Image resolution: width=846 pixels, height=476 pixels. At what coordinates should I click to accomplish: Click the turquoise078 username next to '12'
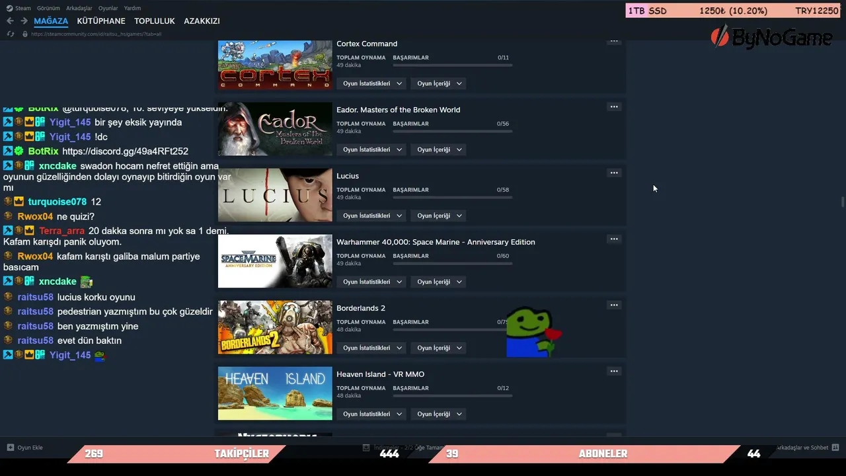pyautogui.click(x=58, y=202)
